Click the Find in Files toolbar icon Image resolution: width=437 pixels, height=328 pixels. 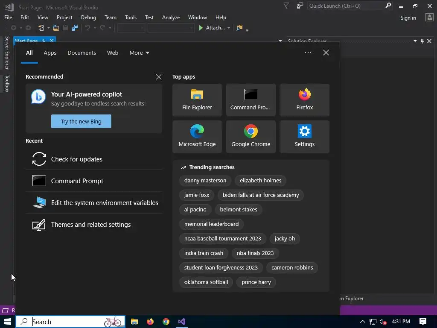tap(239, 28)
